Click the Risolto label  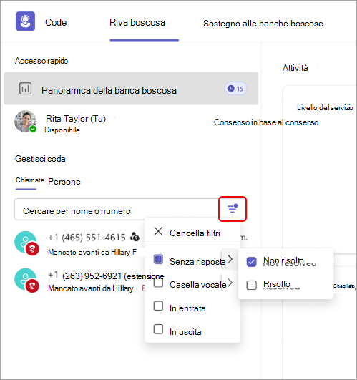[277, 284]
